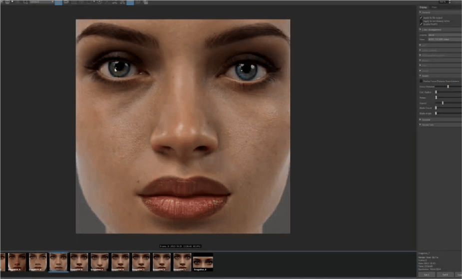Click the crop region icon in the toolbar
This screenshot has height=279, width=462.
25,2
